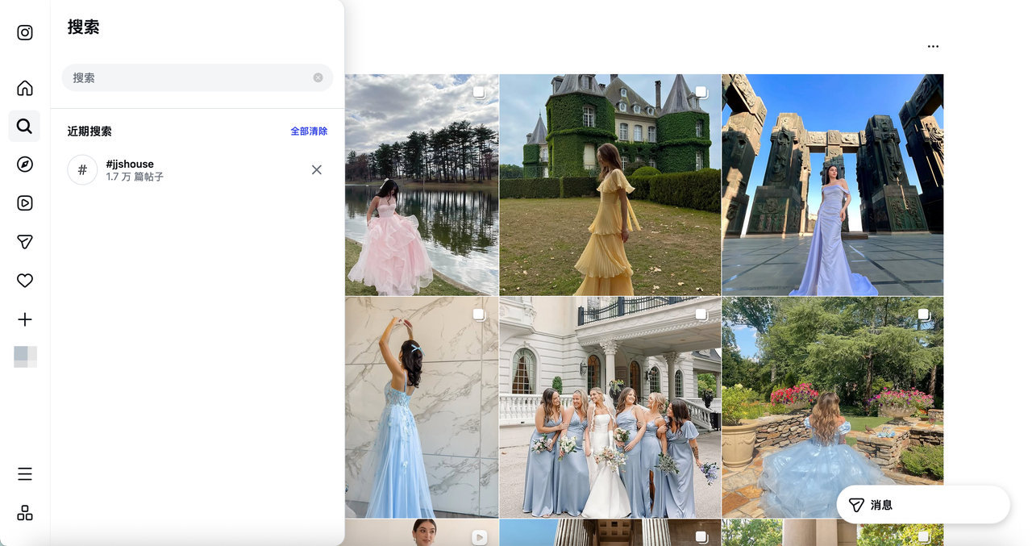1032x546 pixels.
Task: Open the three-dot options menu
Action: point(933,47)
